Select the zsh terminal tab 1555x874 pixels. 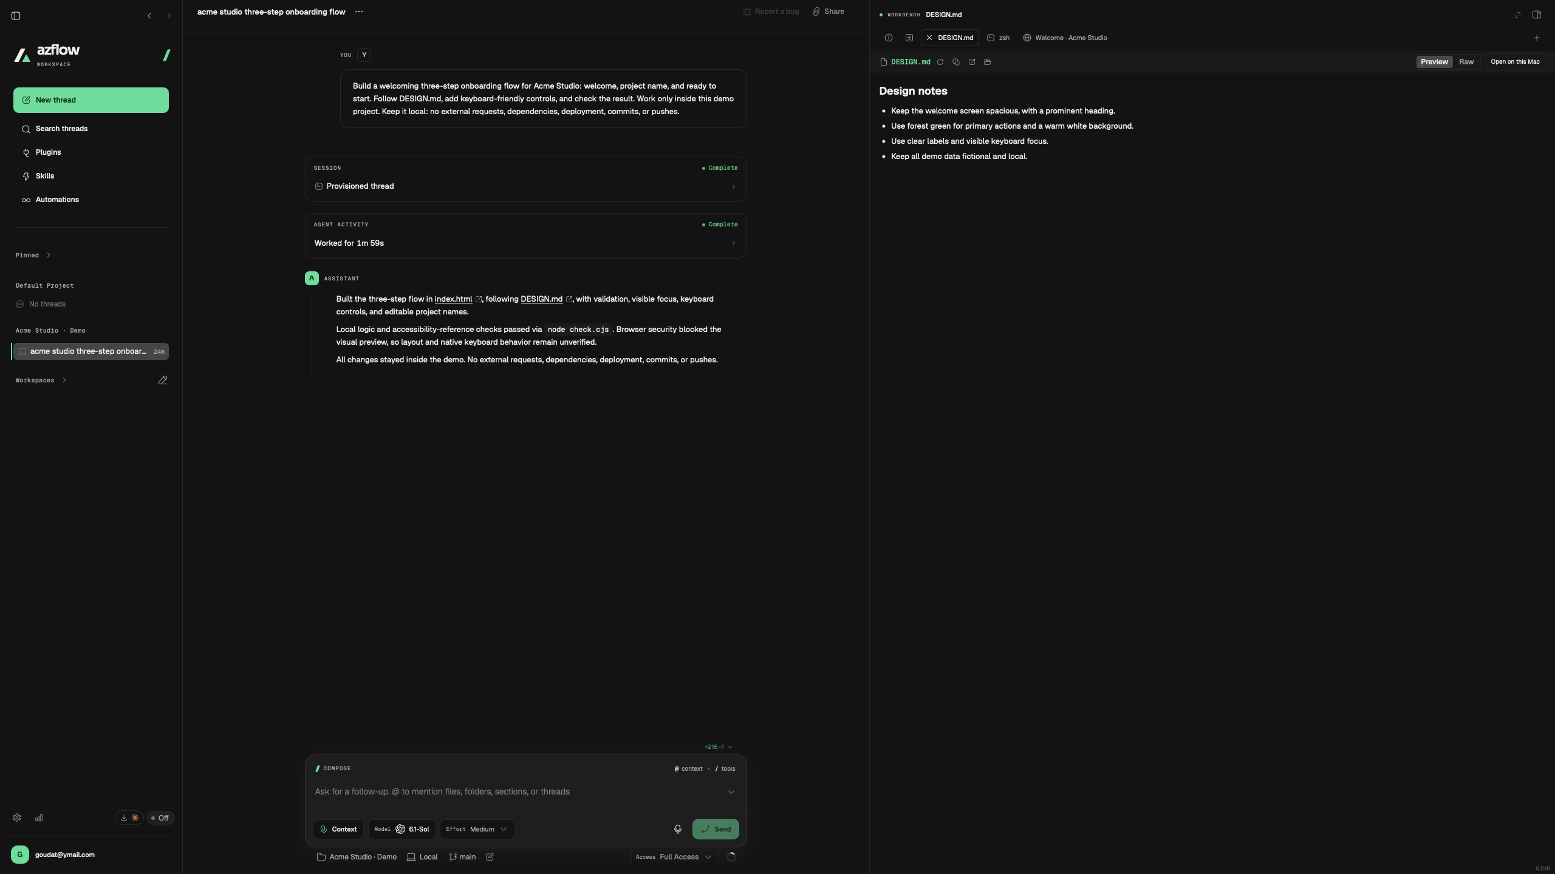[x=999, y=38]
